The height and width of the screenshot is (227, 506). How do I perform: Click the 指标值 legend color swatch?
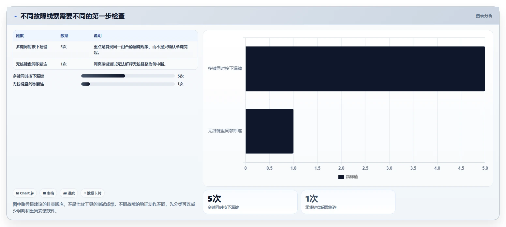[x=341, y=177]
